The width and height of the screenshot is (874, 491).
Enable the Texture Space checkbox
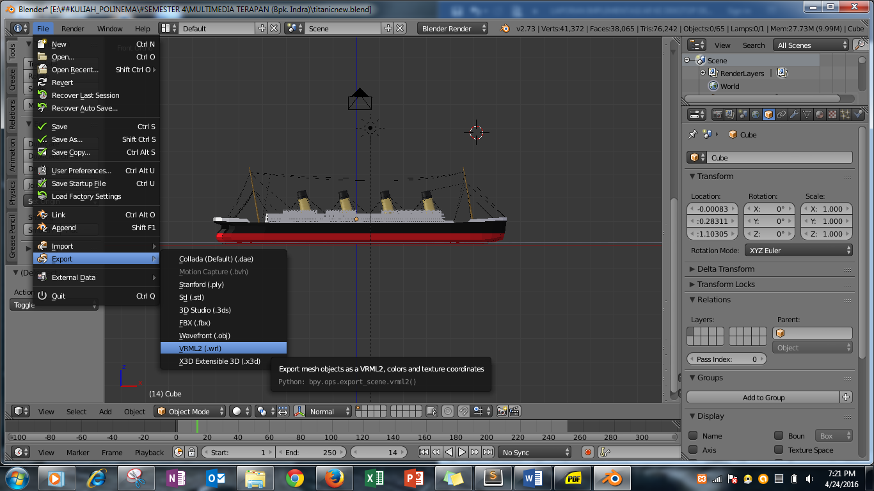(x=779, y=449)
